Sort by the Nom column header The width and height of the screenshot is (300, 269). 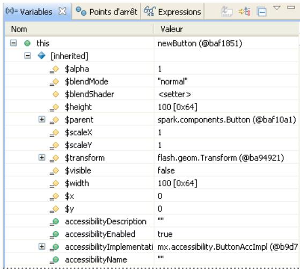tap(79, 30)
